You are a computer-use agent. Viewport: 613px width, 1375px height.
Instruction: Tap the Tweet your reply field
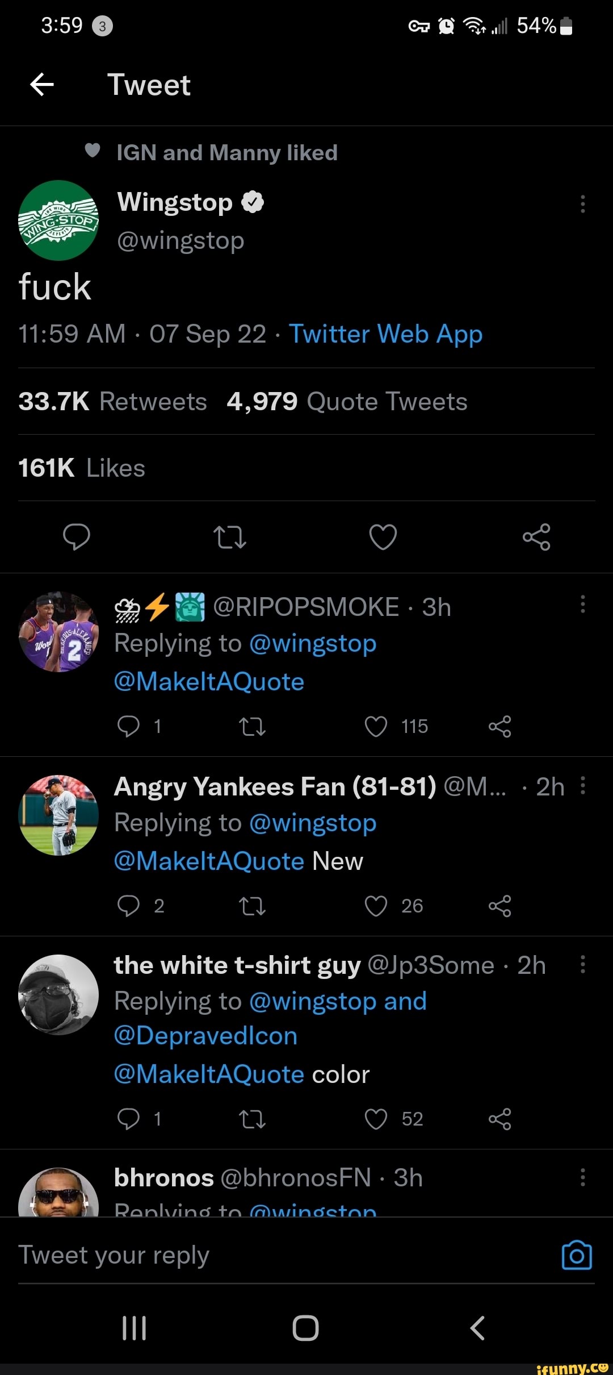227,1255
